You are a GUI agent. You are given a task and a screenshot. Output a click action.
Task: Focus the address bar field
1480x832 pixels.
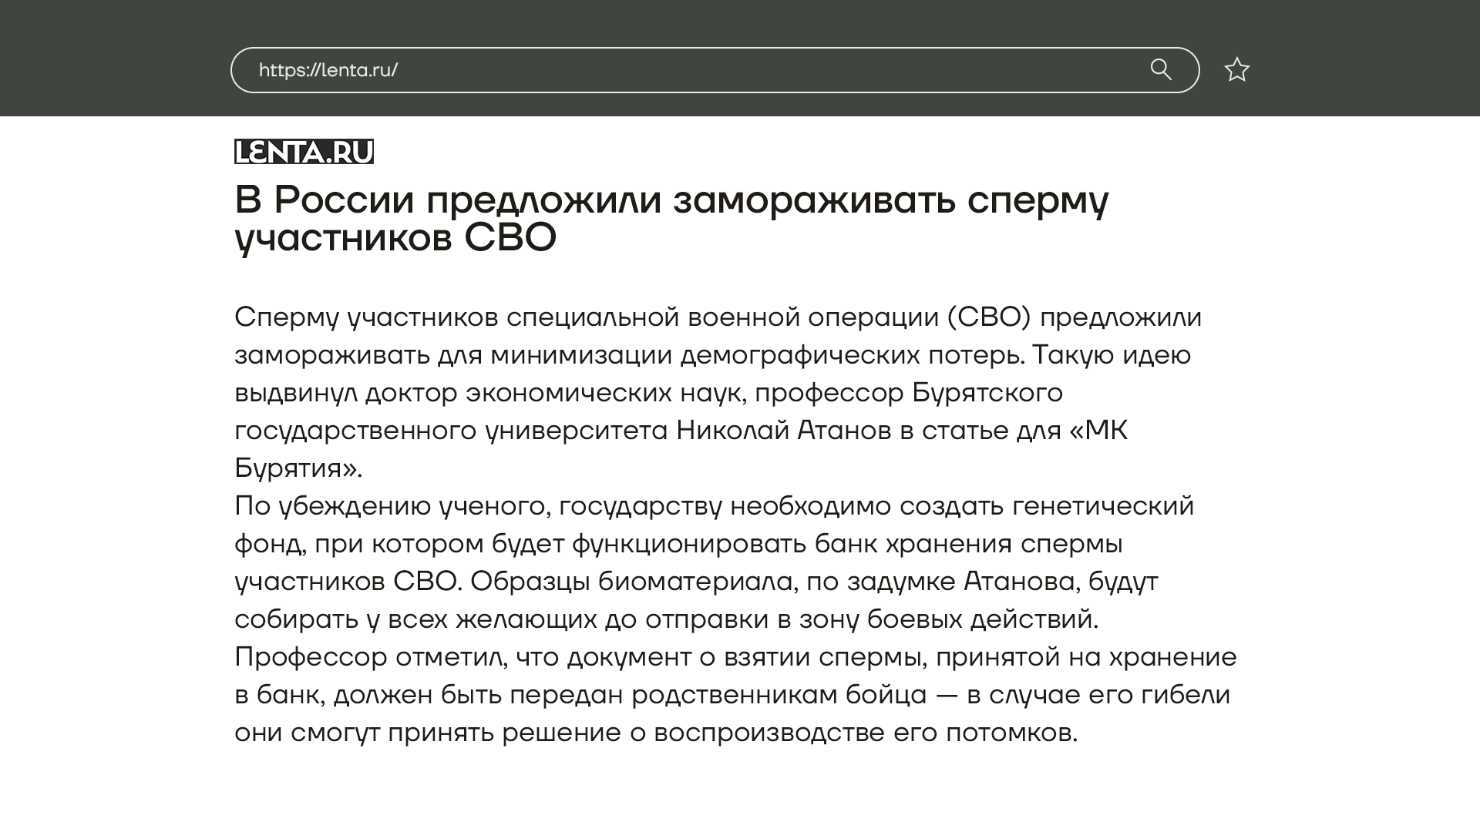(694, 70)
